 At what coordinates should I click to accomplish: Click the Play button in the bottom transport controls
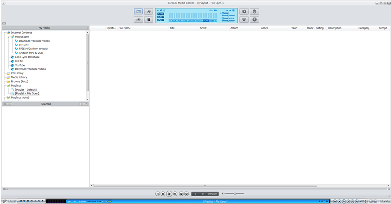pos(169,194)
